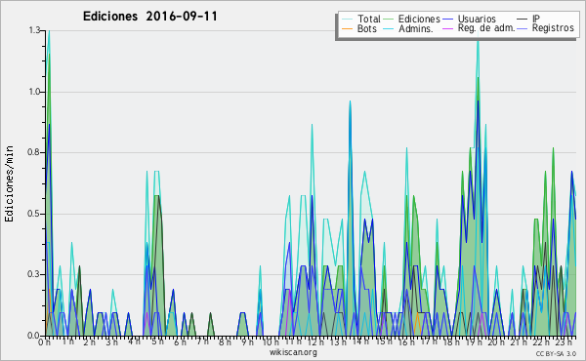The image size is (586, 361).
Task: Click the y-axis label 'Ediciones/min'
Action: pyautogui.click(x=9, y=183)
